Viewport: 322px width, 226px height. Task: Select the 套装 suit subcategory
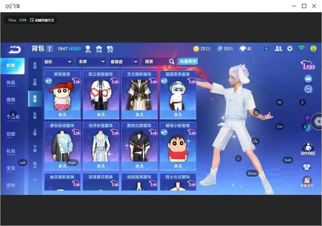click(x=35, y=99)
